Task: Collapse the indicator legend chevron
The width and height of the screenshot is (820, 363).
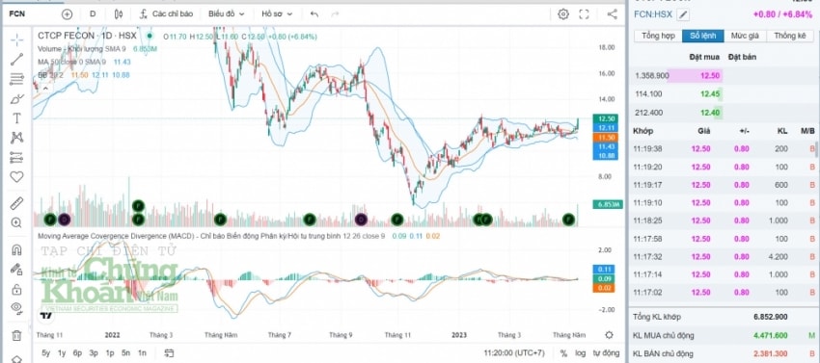Action: pyautogui.click(x=45, y=89)
